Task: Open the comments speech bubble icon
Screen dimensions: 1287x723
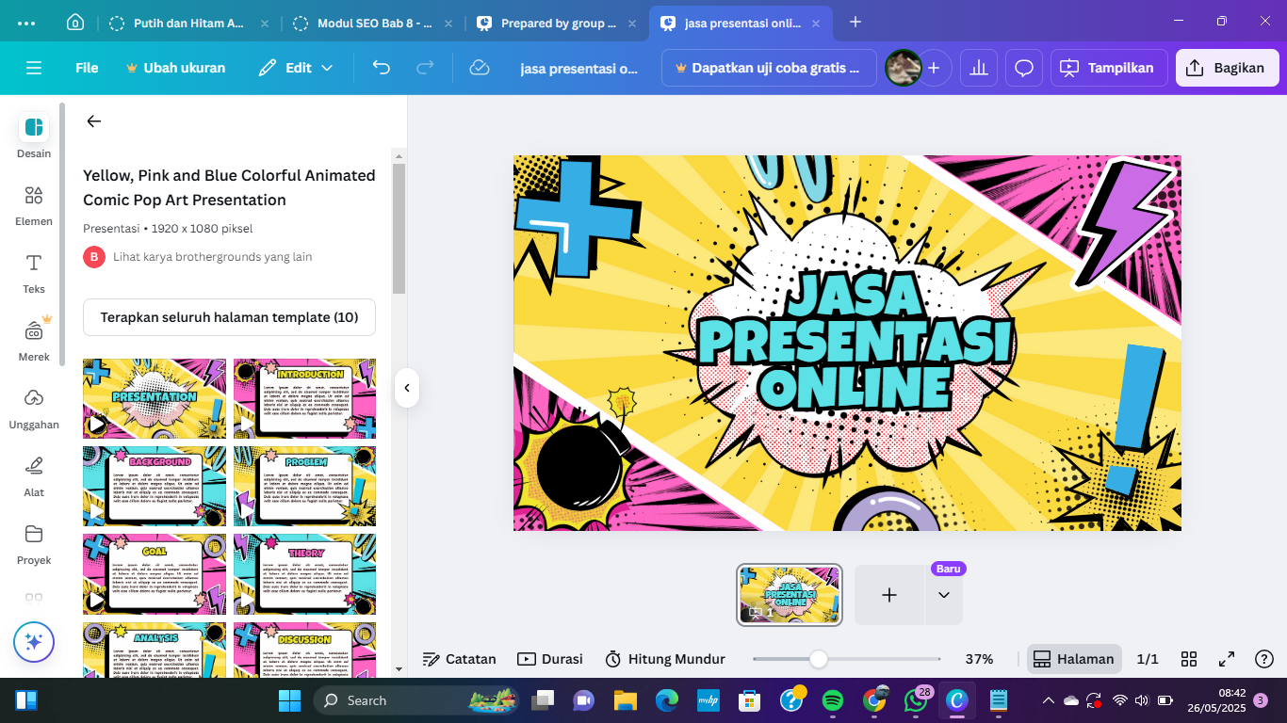Action: pyautogui.click(x=1025, y=68)
